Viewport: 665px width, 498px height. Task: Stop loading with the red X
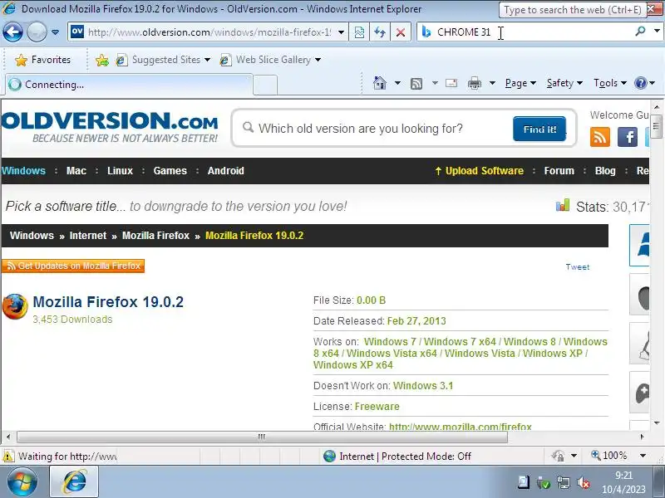pos(400,32)
